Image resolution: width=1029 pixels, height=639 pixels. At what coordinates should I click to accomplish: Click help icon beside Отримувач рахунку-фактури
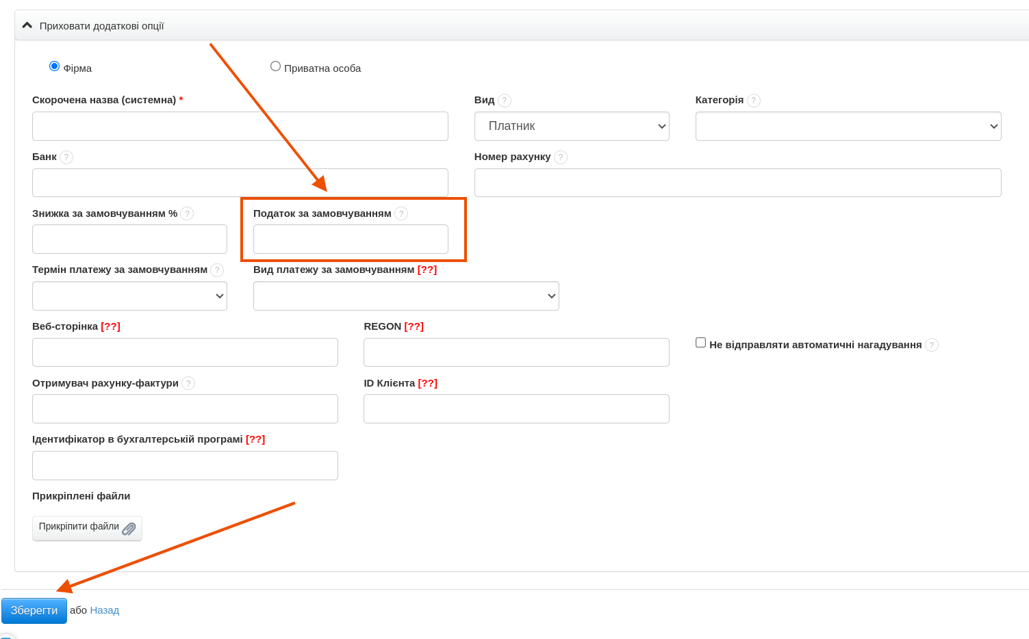[188, 383]
